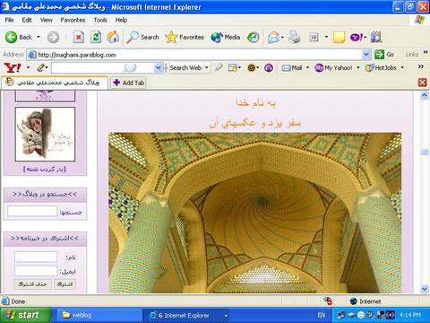Stop page loading with red X icon
This screenshot has height=323, width=430.
[79, 37]
